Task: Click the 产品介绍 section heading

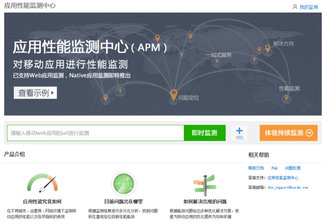Action: coord(14,154)
